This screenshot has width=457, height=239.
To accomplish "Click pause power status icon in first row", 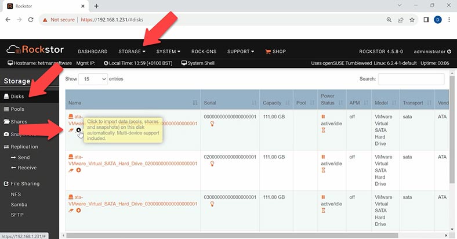I will click(323, 117).
